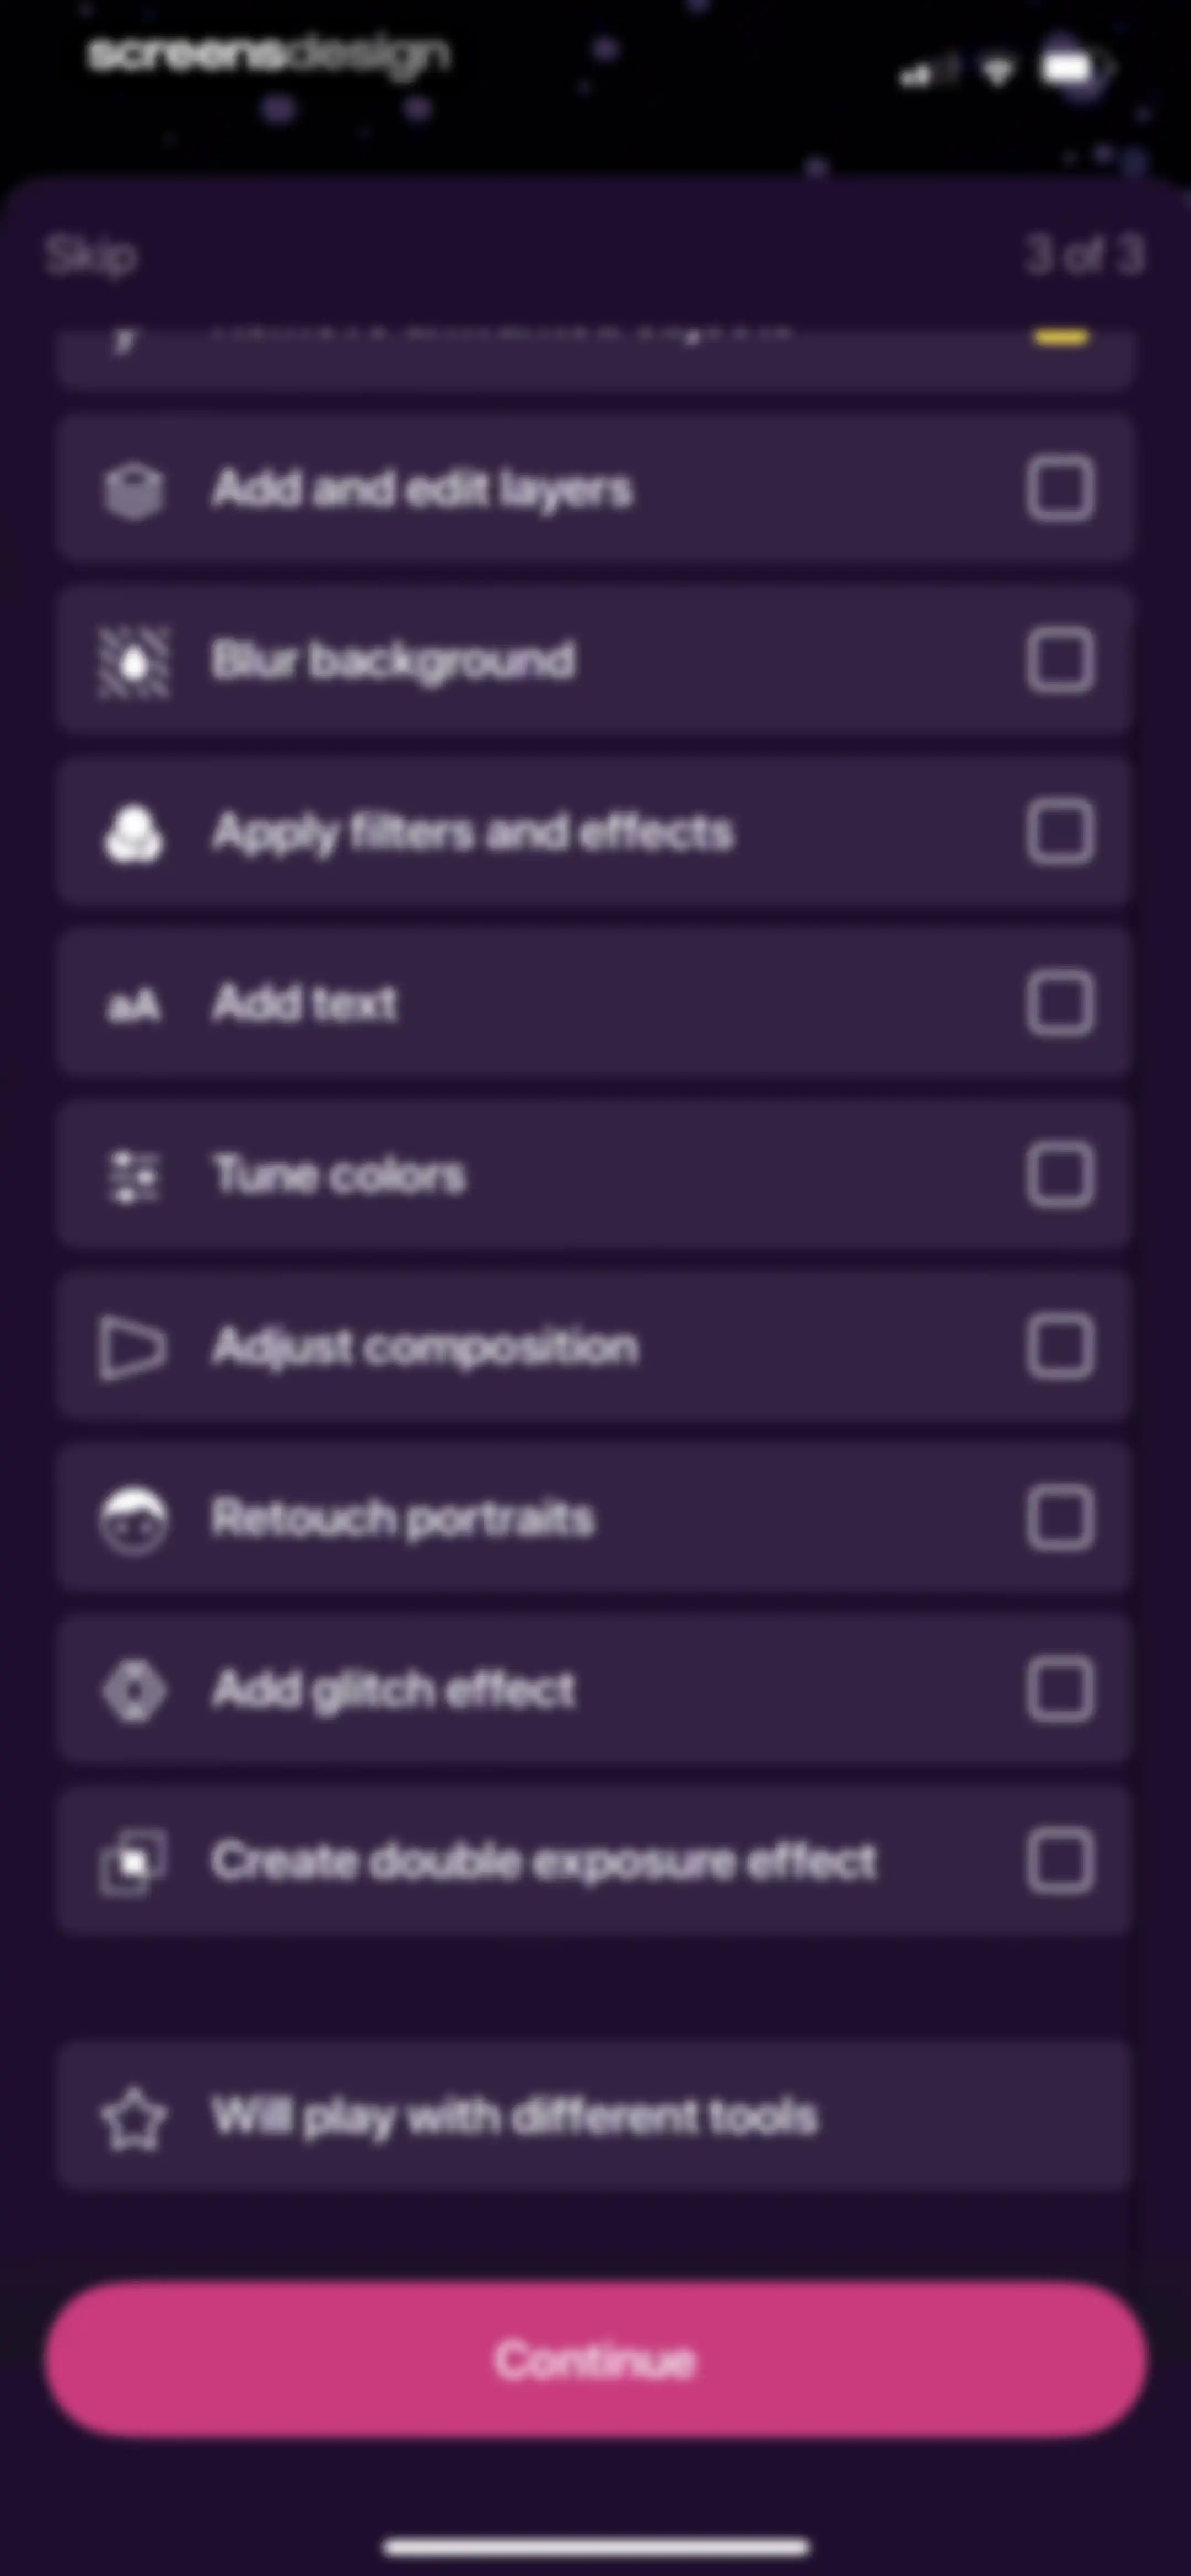
Task: Tap the filters and effects icon
Action: (133, 833)
